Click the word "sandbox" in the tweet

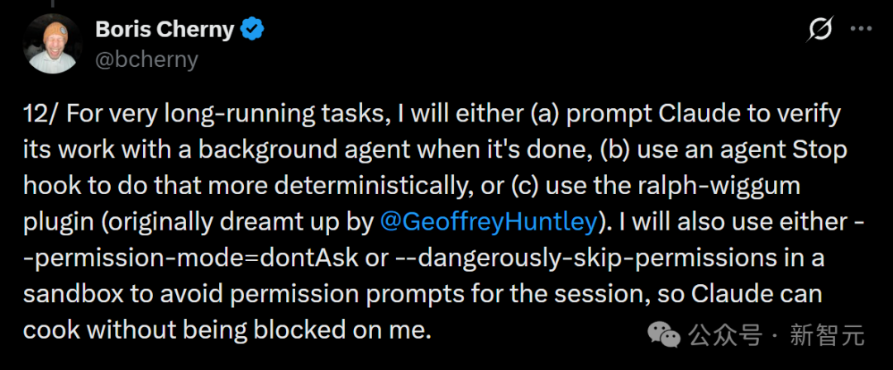[x=71, y=294]
